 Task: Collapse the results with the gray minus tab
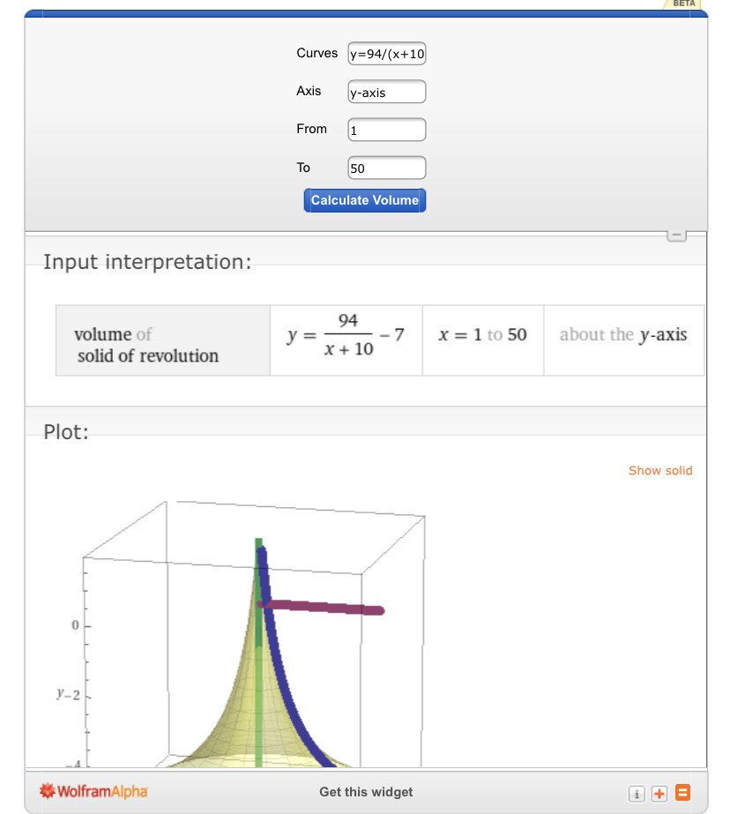pyautogui.click(x=676, y=235)
